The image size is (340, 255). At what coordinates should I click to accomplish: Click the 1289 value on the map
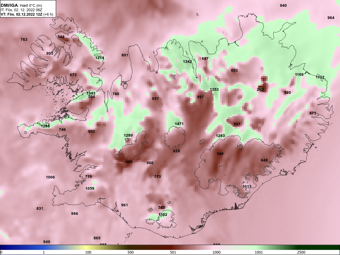click(128, 136)
